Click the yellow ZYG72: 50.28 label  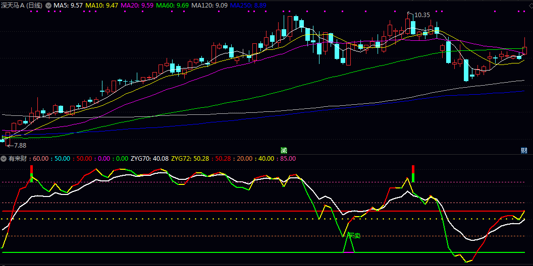[190, 159]
